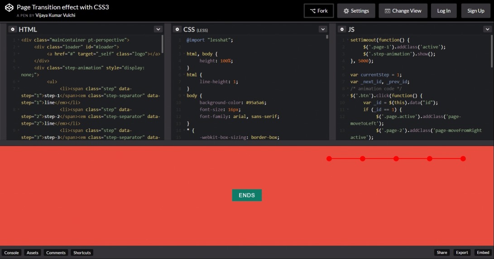
Task: Click the CSS editor scrollbar
Action: (327, 37)
